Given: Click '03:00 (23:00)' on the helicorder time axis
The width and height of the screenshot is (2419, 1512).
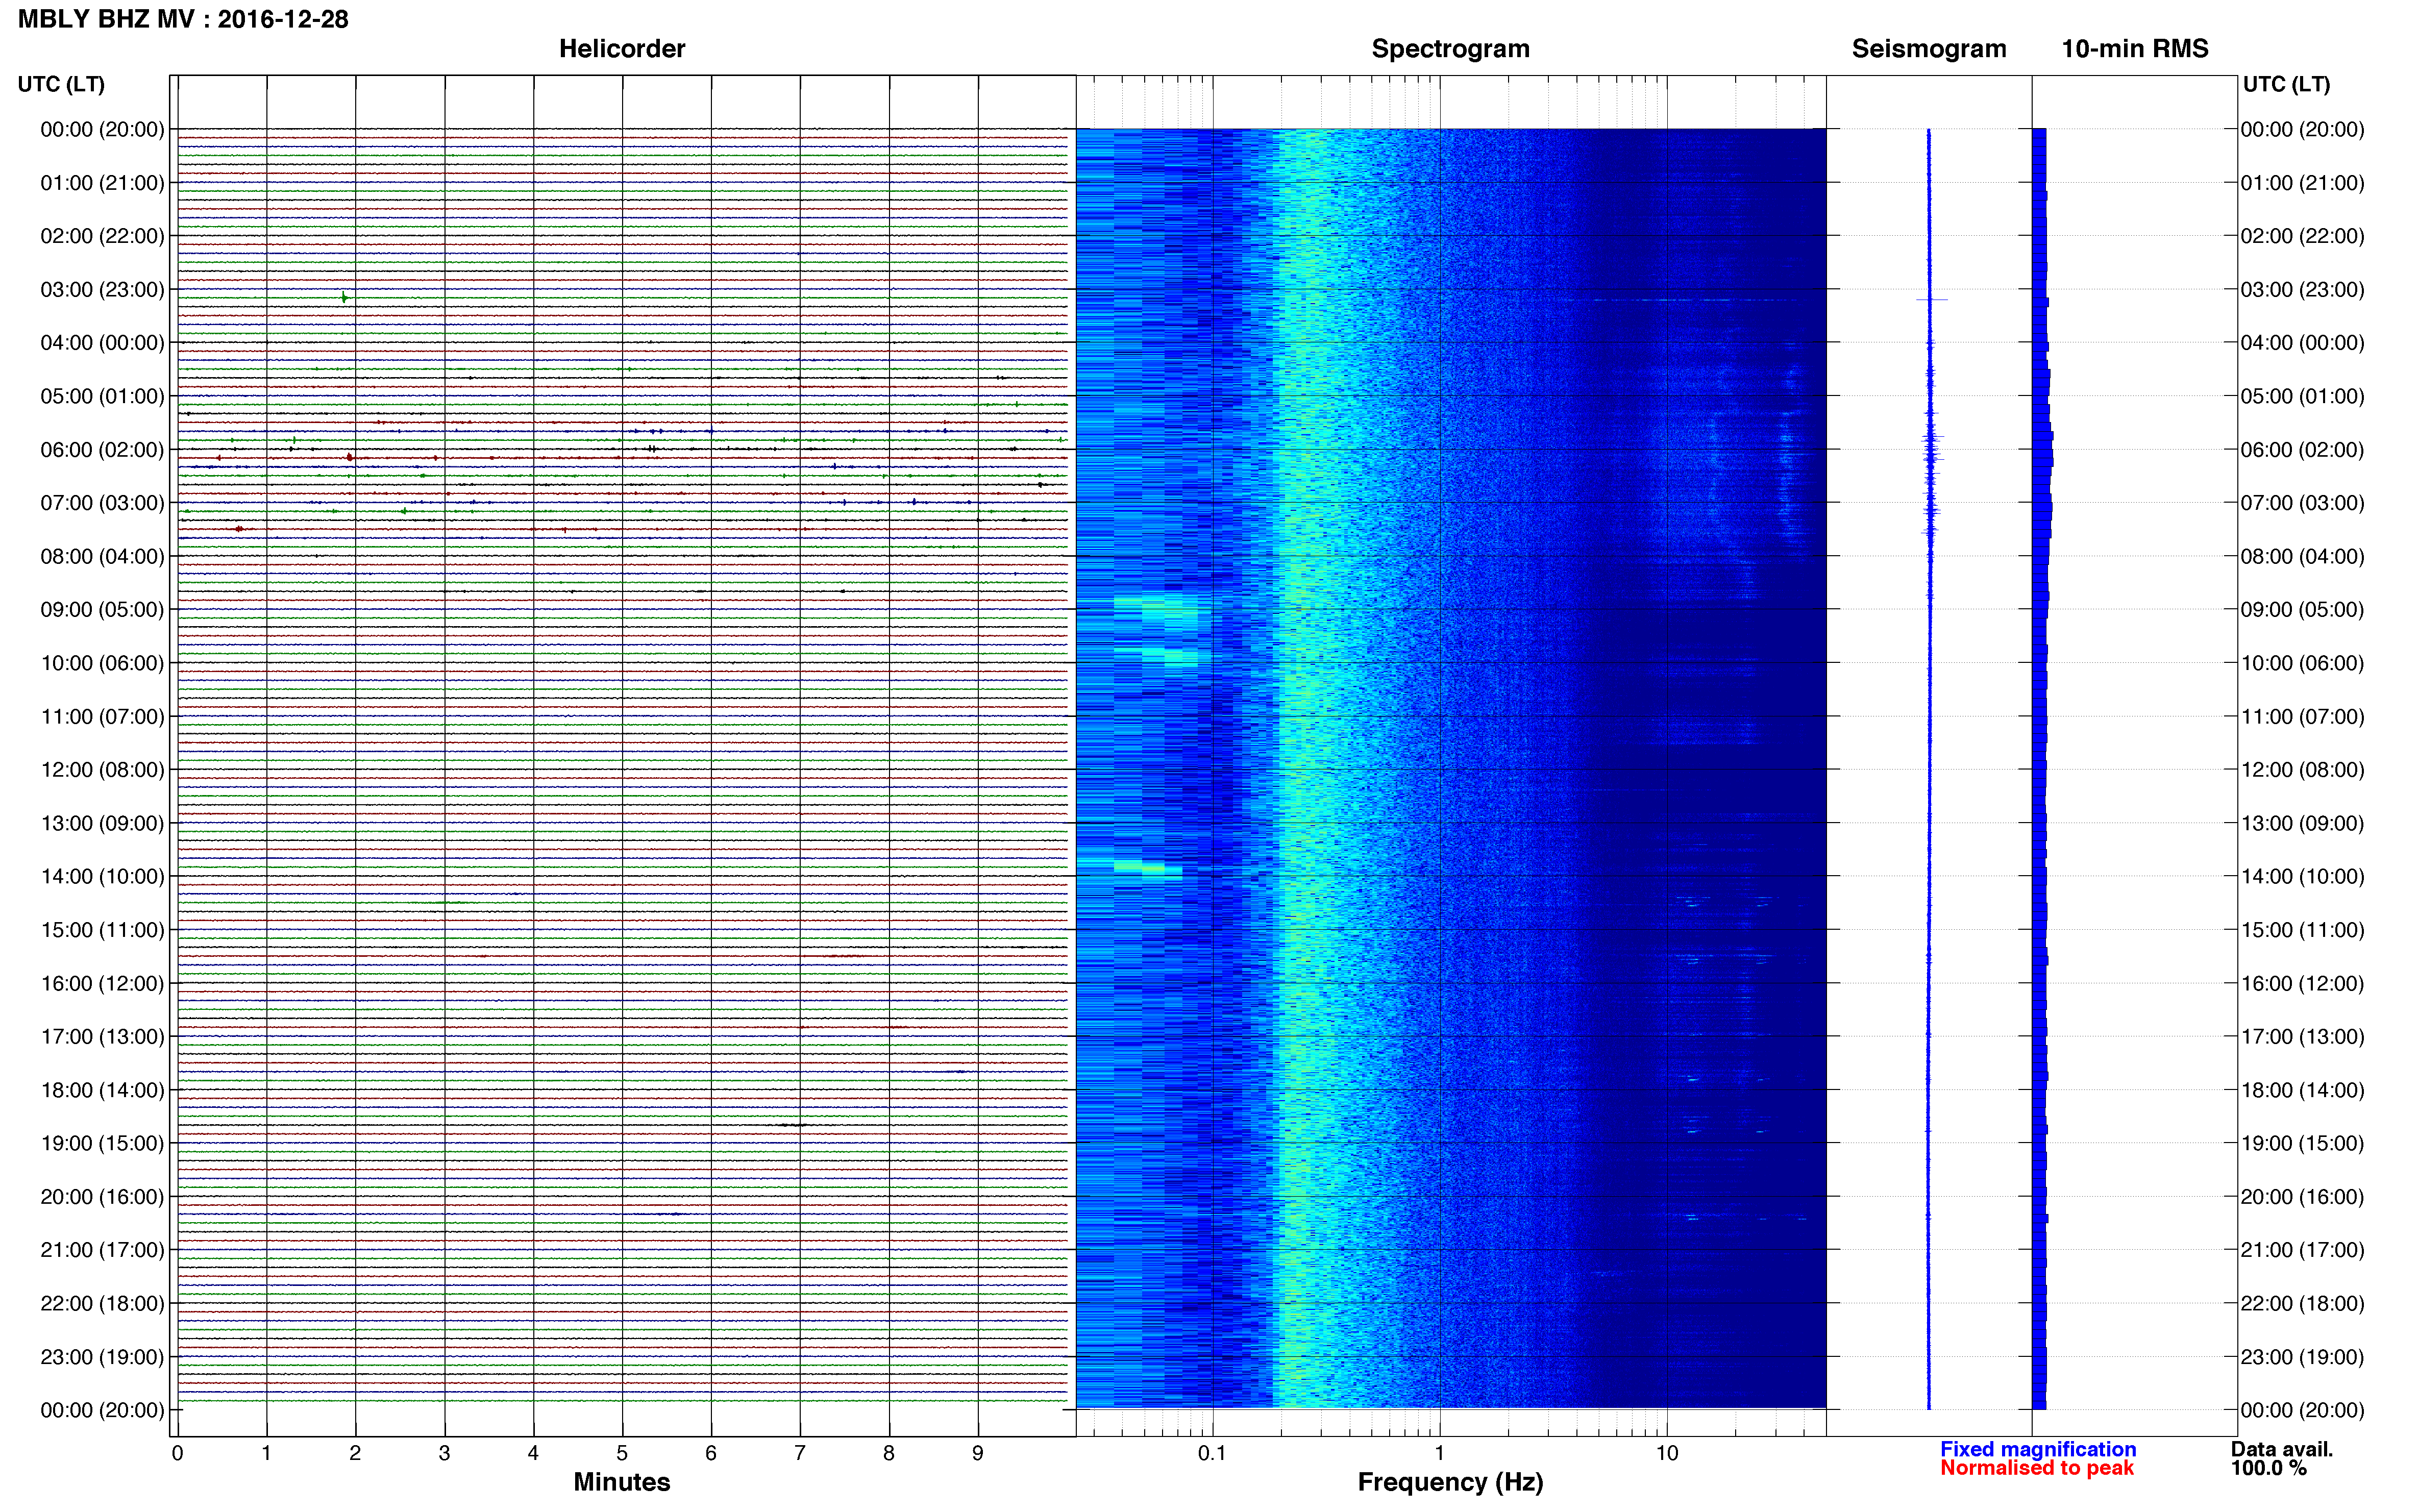Looking at the screenshot, I should pos(102,290).
